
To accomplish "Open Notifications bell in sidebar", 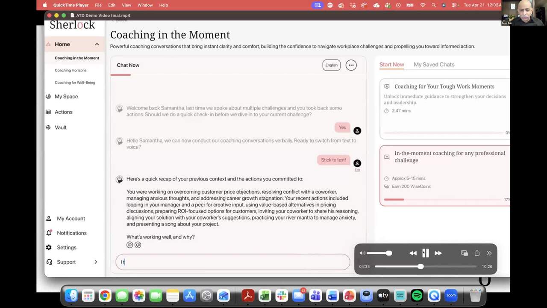I will click(49, 233).
